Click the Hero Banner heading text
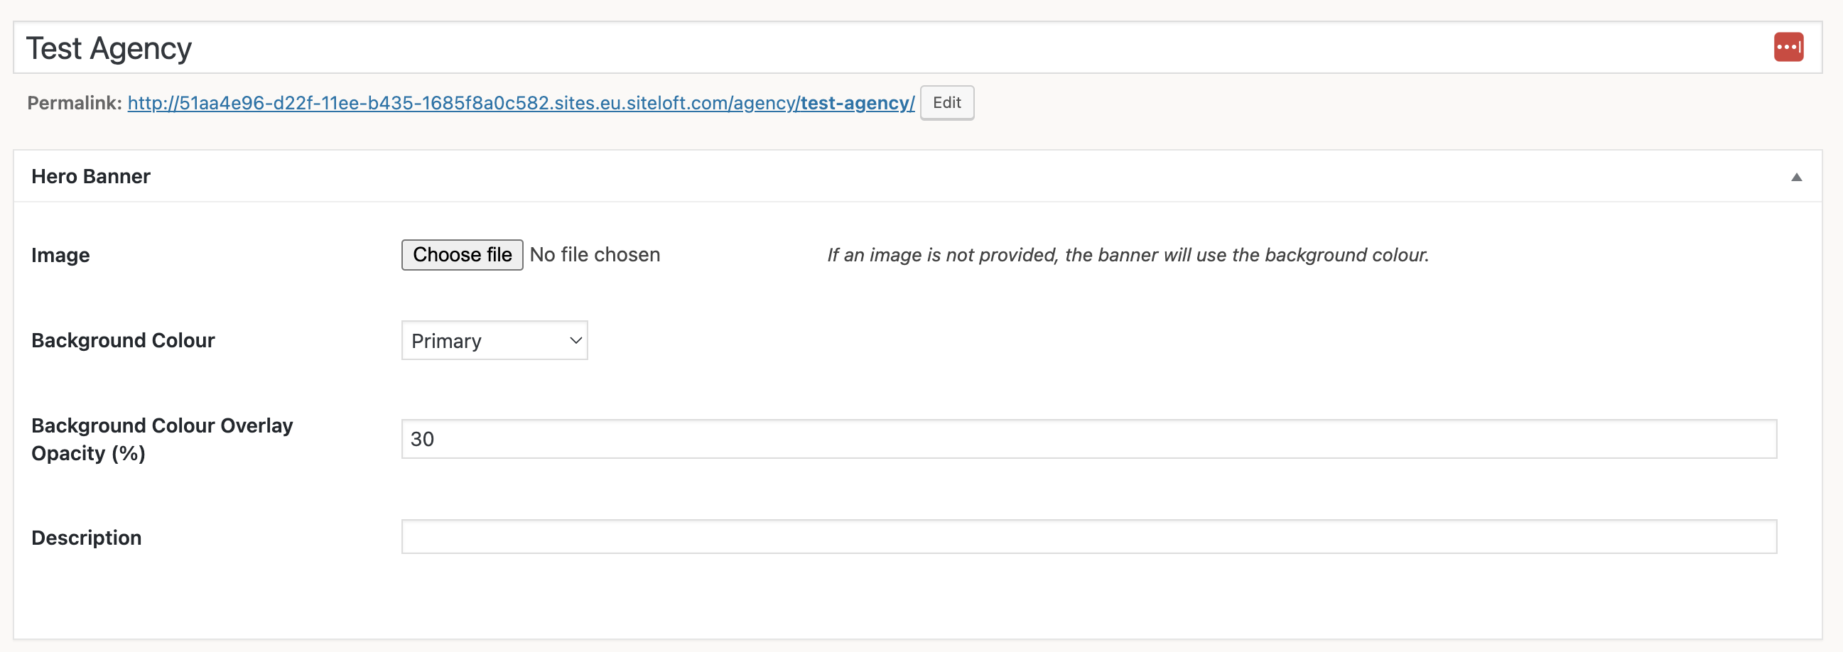This screenshot has width=1843, height=652. pyautogui.click(x=91, y=177)
